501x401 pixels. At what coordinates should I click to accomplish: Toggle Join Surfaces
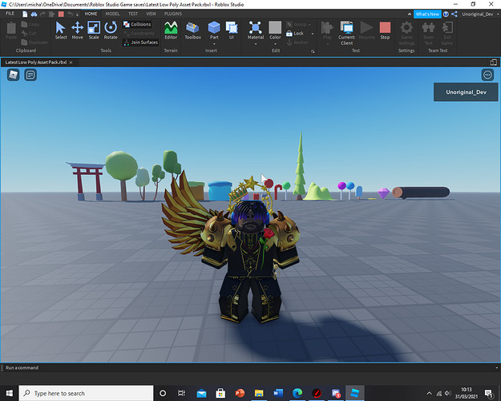click(x=140, y=43)
